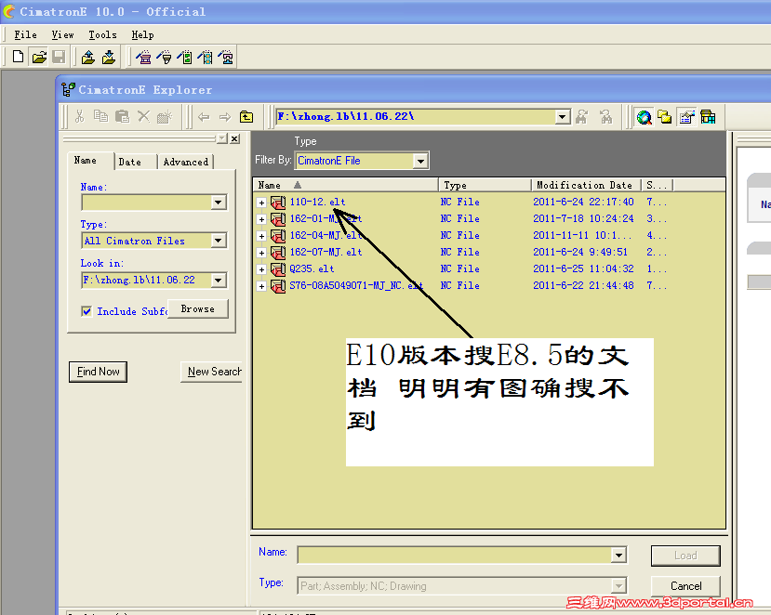Click the Up one level folder icon
Screen dimensions: 771x615
click(246, 117)
